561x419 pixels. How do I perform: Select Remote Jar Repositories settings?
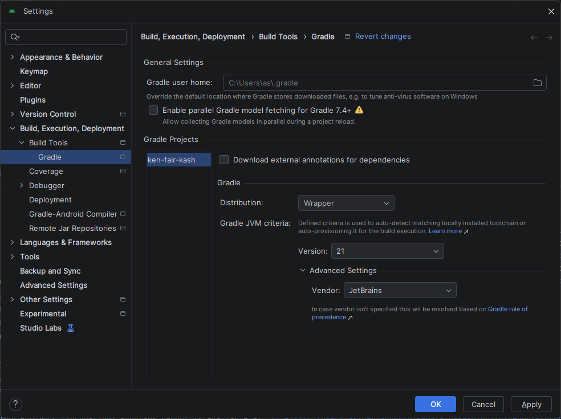[x=72, y=228]
